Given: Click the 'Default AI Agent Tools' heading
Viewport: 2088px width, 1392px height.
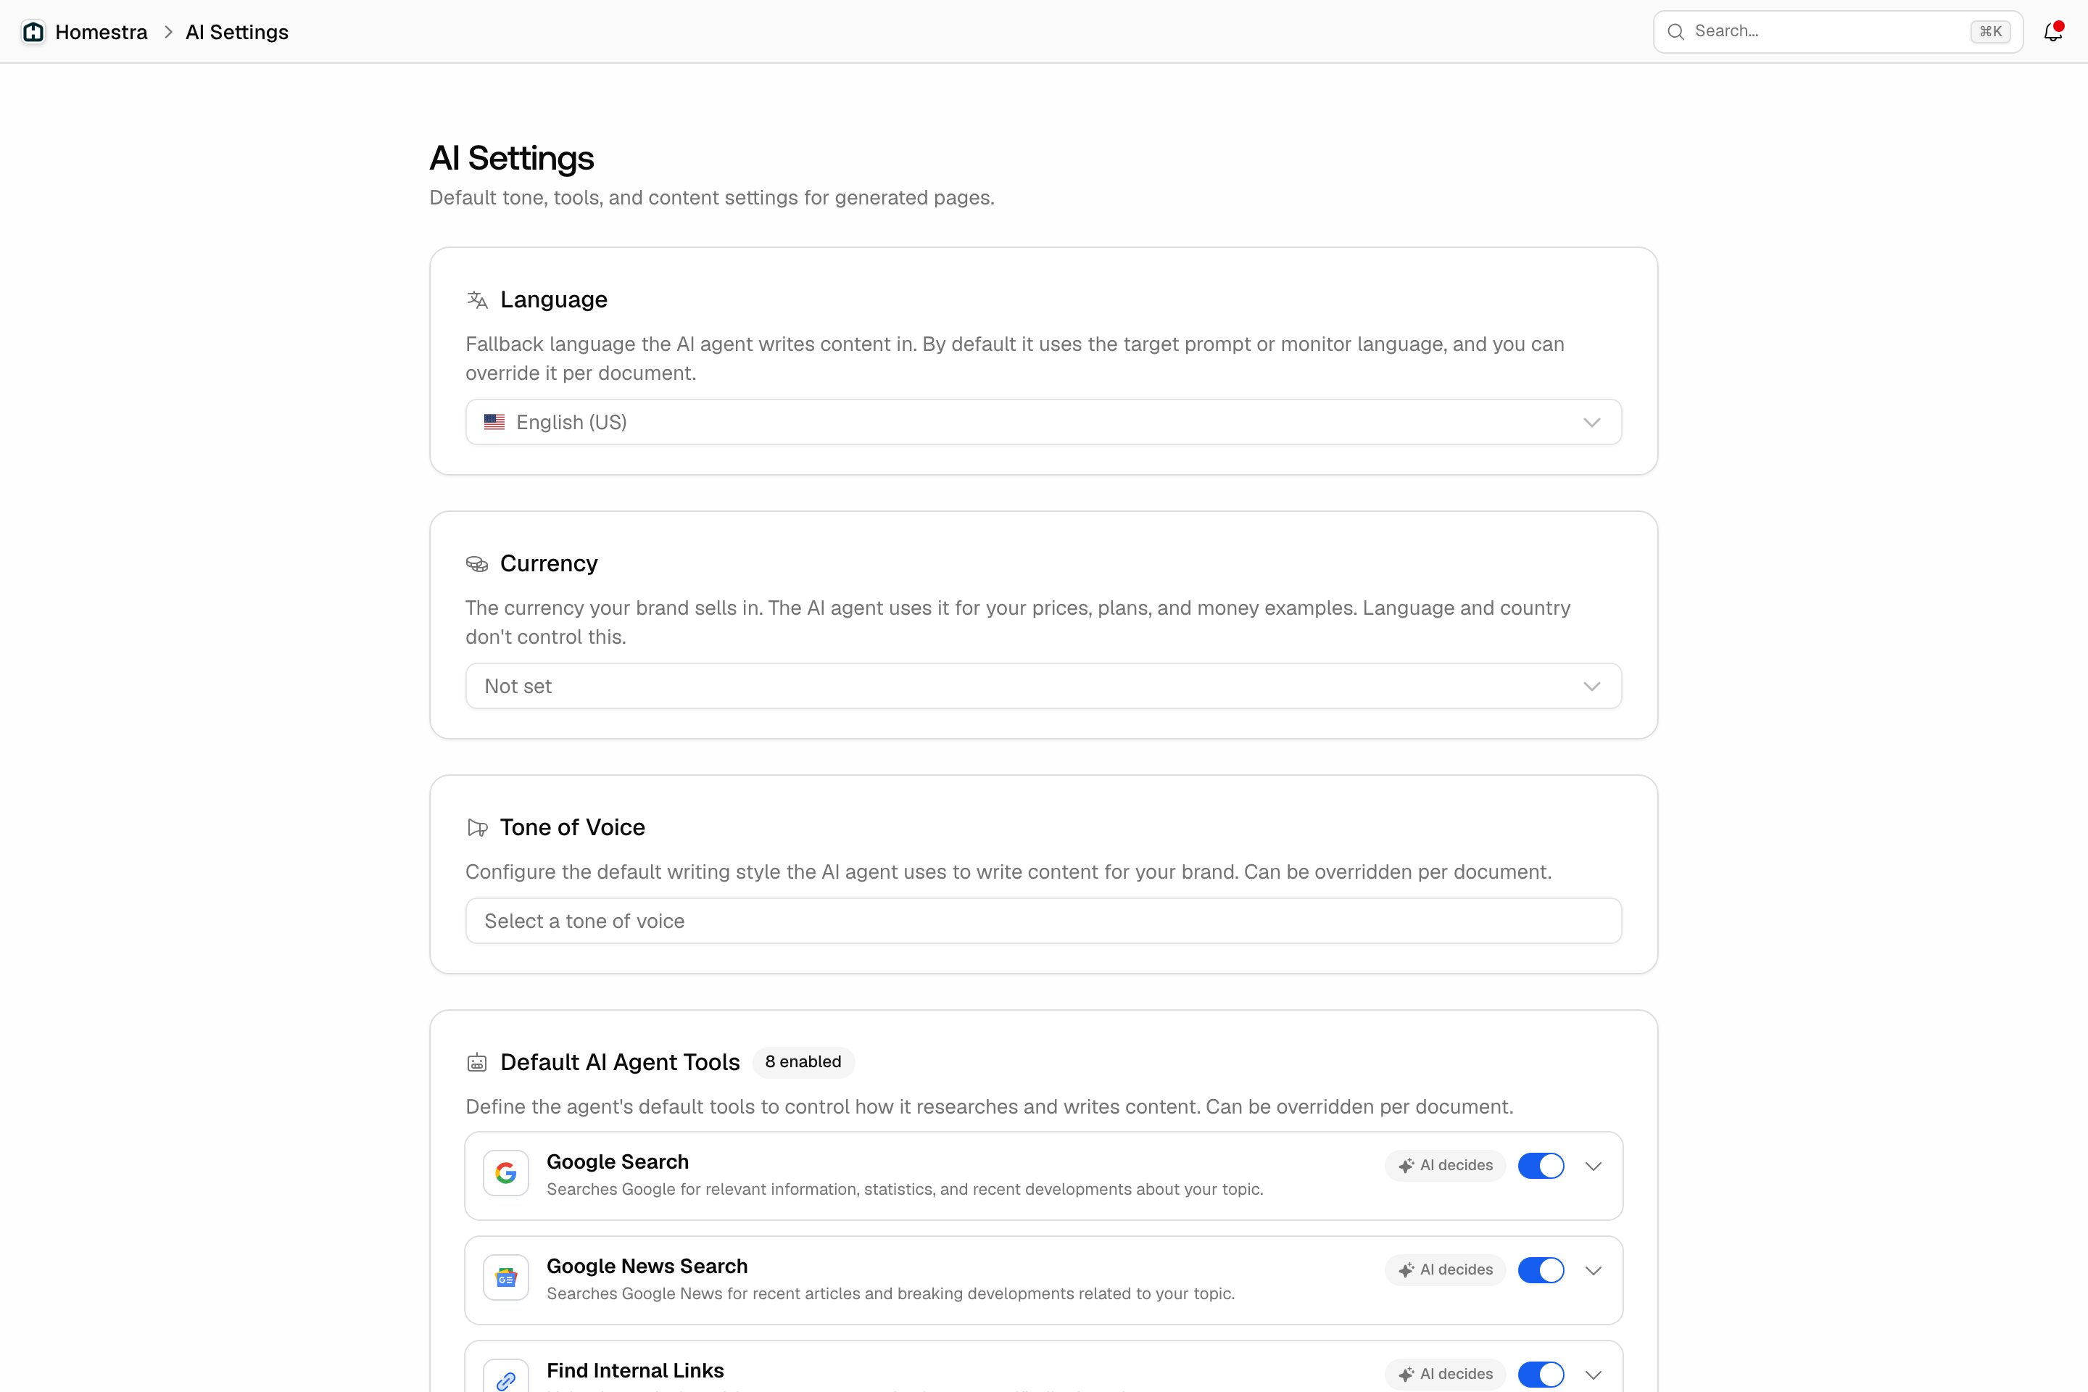Looking at the screenshot, I should pos(621,1063).
